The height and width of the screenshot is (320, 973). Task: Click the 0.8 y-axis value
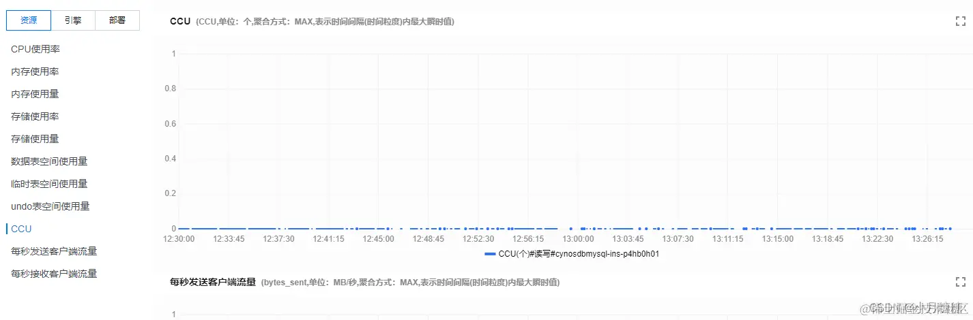pyautogui.click(x=171, y=89)
